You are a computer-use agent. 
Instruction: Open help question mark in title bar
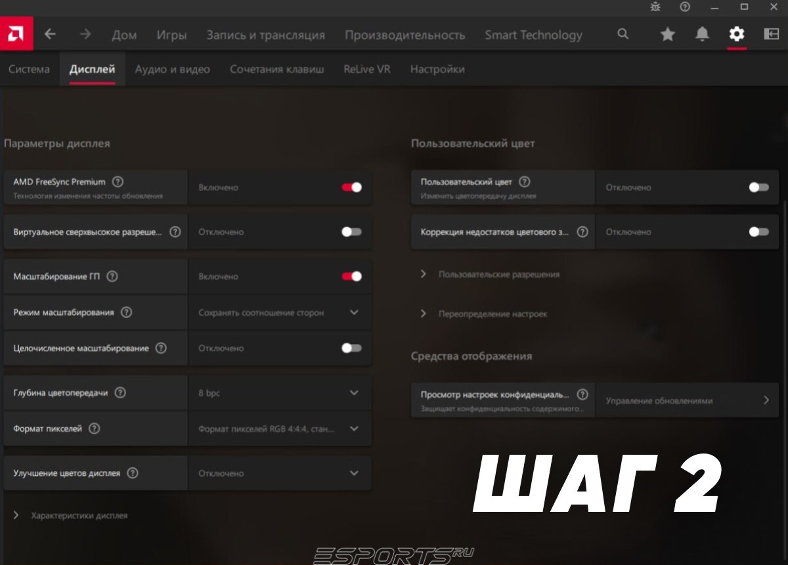pos(685,7)
